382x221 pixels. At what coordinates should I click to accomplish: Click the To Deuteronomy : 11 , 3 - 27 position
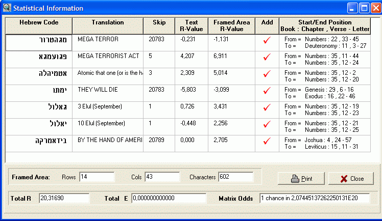pyautogui.click(x=325, y=46)
